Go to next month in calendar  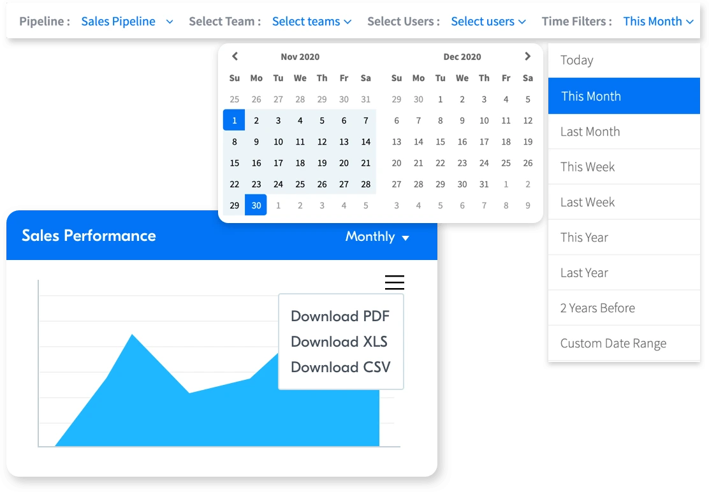[x=527, y=56]
